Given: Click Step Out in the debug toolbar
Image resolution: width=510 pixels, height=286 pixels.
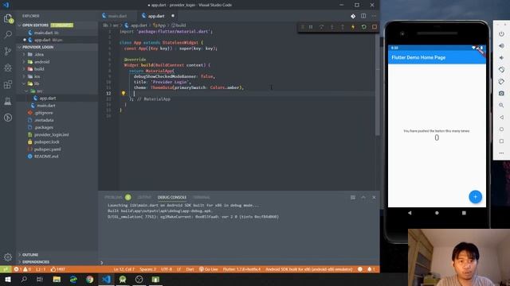Looking at the screenshot, I should 343,27.
